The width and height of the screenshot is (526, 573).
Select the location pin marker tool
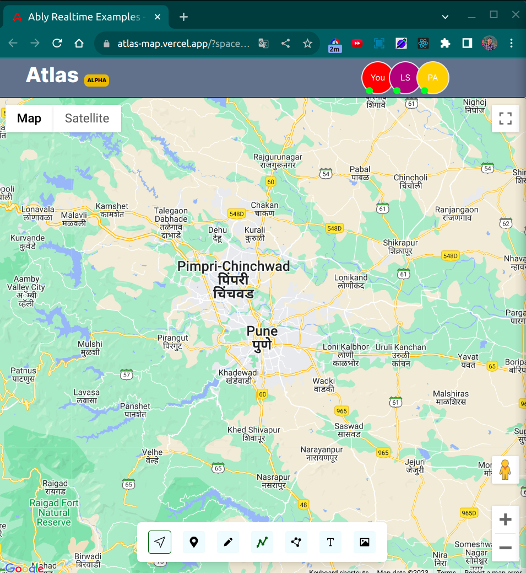click(194, 542)
